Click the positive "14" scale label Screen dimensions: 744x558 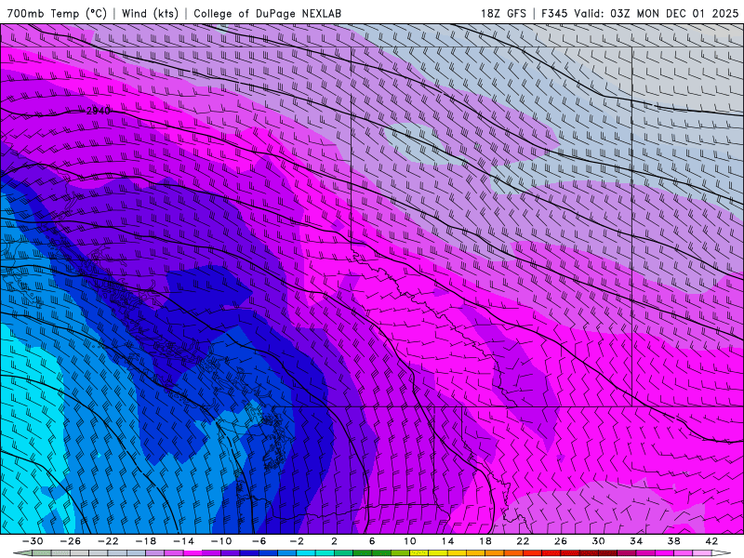pos(447,541)
